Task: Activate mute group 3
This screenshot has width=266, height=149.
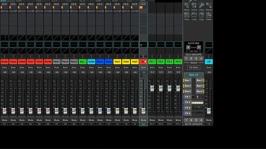Action: pyautogui.click(x=196, y=120)
